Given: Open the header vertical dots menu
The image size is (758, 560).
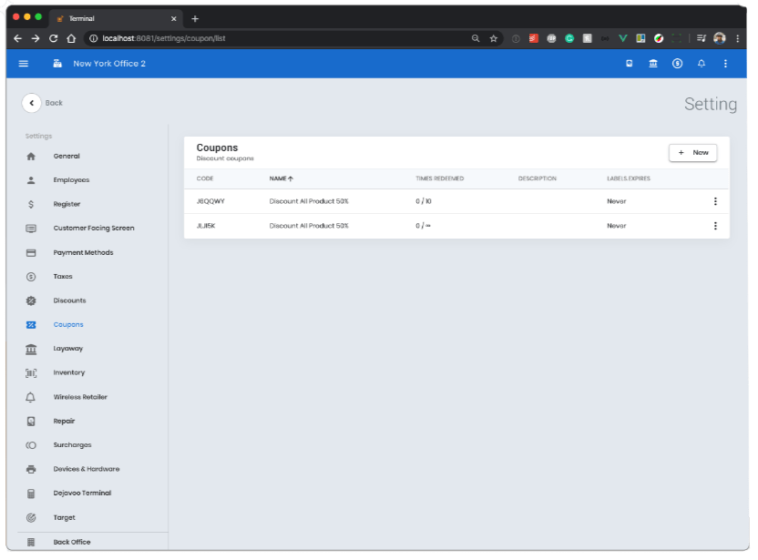Looking at the screenshot, I should point(725,64).
